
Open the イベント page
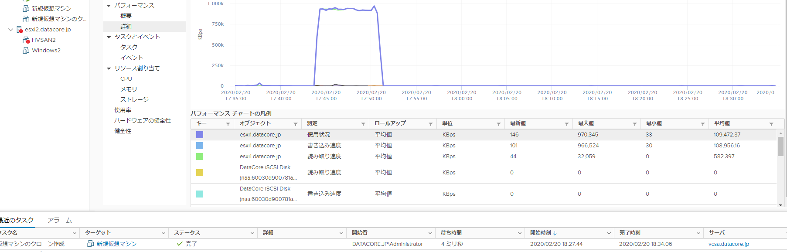(x=132, y=58)
